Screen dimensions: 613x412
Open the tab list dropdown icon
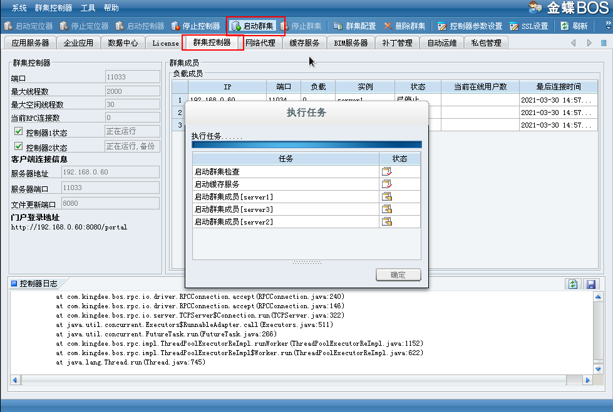pos(604,43)
